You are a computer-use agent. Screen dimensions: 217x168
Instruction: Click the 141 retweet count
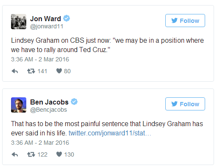(x=42, y=71)
